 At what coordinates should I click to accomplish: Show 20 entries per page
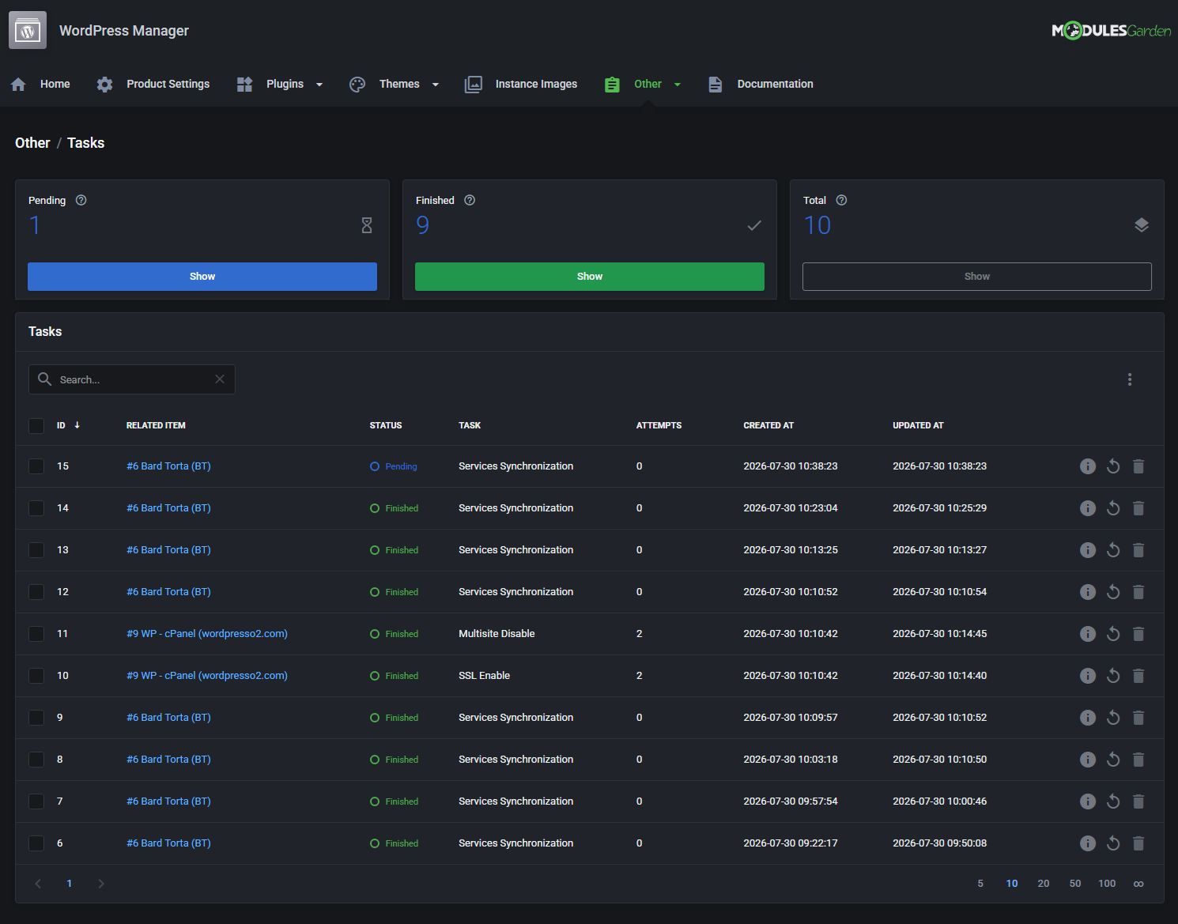pyautogui.click(x=1044, y=884)
